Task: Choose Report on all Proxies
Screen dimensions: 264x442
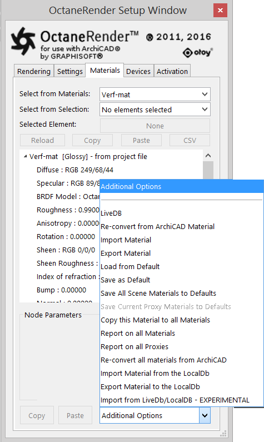Action: pyautogui.click(x=182, y=347)
